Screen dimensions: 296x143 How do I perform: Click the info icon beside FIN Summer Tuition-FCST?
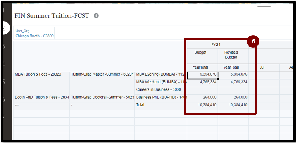96,16
